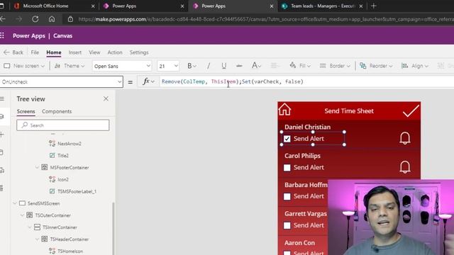Viewport: 454px width, 255px height.
Task: Open font color picker
Action: pos(256,66)
